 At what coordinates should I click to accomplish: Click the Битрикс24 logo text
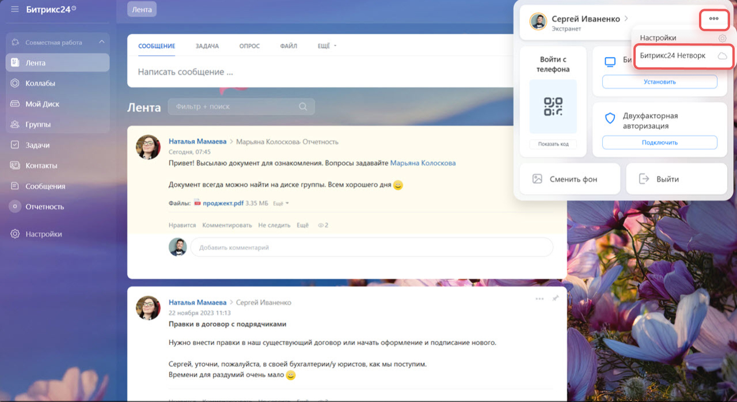[x=51, y=9]
